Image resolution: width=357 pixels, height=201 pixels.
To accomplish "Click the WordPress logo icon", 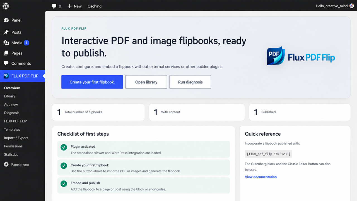I will (x=6, y=6).
